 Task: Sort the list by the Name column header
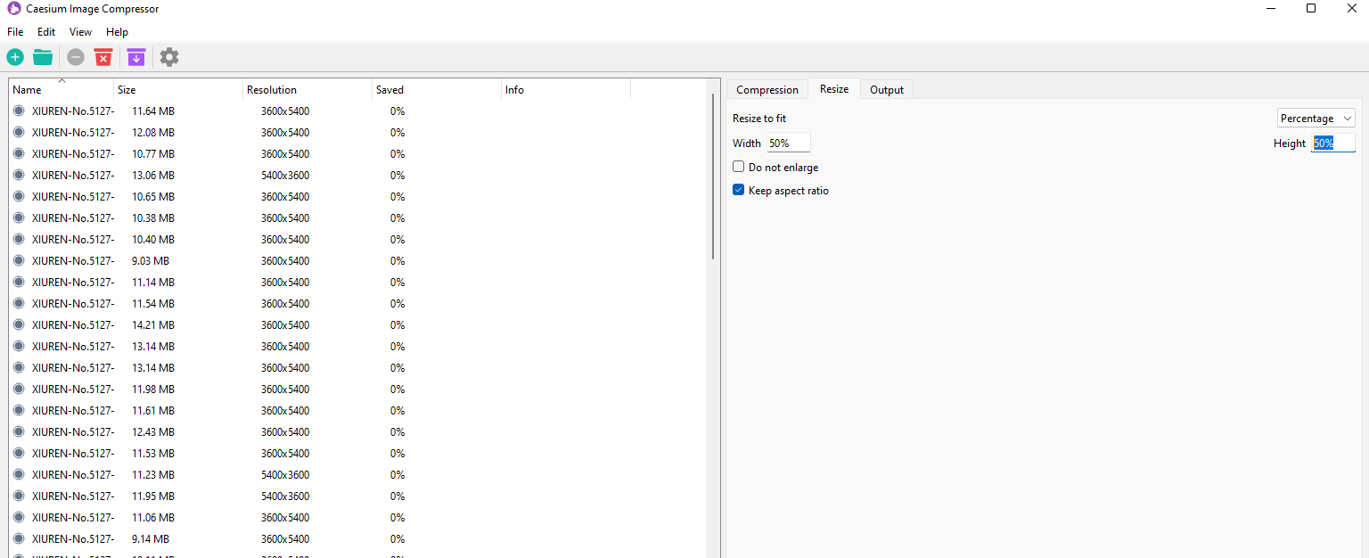[x=61, y=90]
